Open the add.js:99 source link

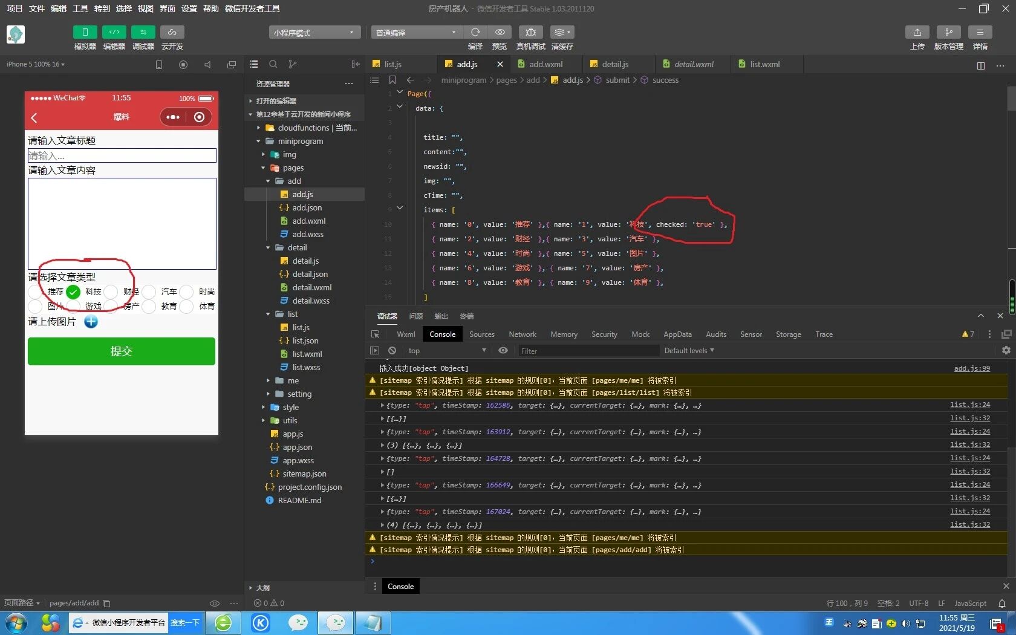tap(972, 368)
